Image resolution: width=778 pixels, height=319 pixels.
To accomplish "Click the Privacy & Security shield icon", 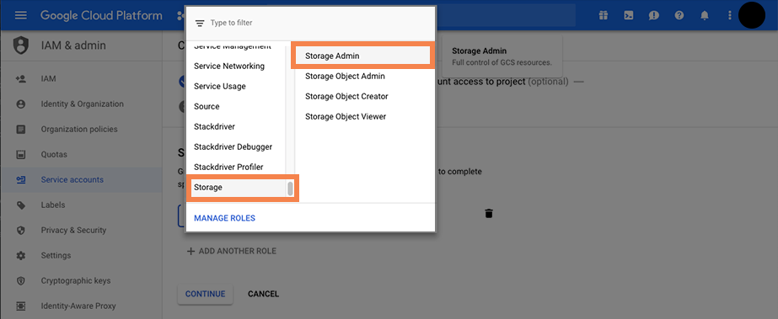I will pyautogui.click(x=20, y=231).
